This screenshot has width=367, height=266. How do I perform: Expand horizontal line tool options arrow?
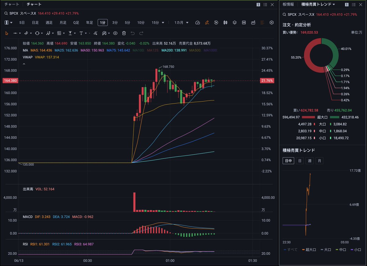[20, 33]
